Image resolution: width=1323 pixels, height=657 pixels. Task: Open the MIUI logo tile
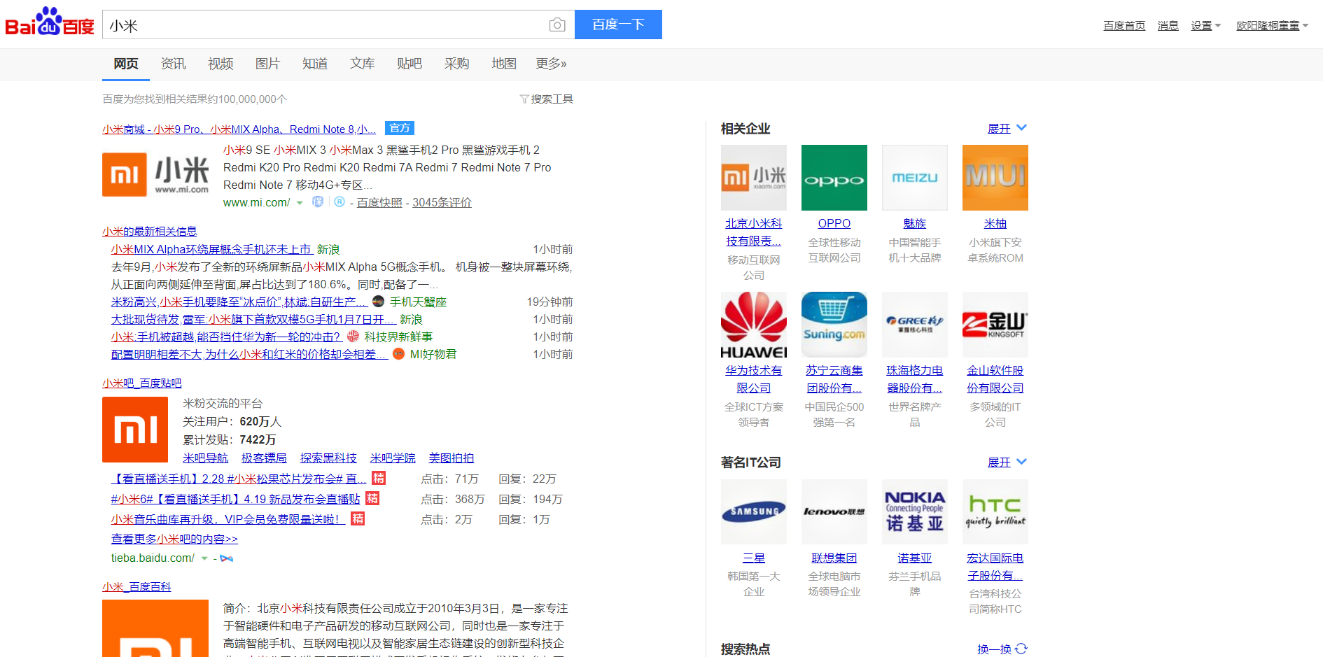(995, 178)
